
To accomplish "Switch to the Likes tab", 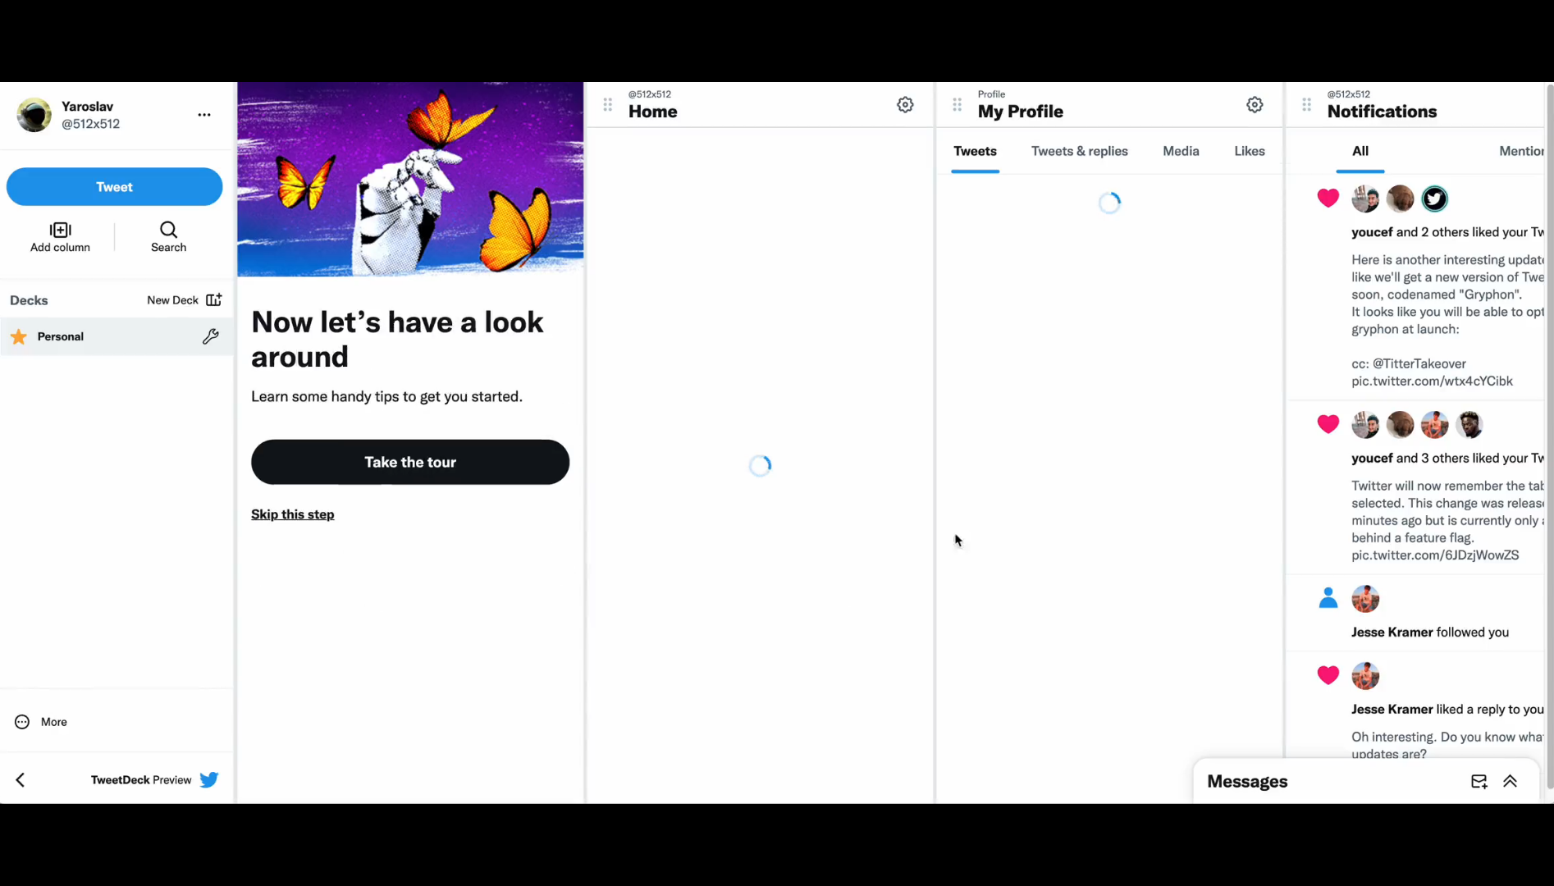I will tap(1250, 151).
